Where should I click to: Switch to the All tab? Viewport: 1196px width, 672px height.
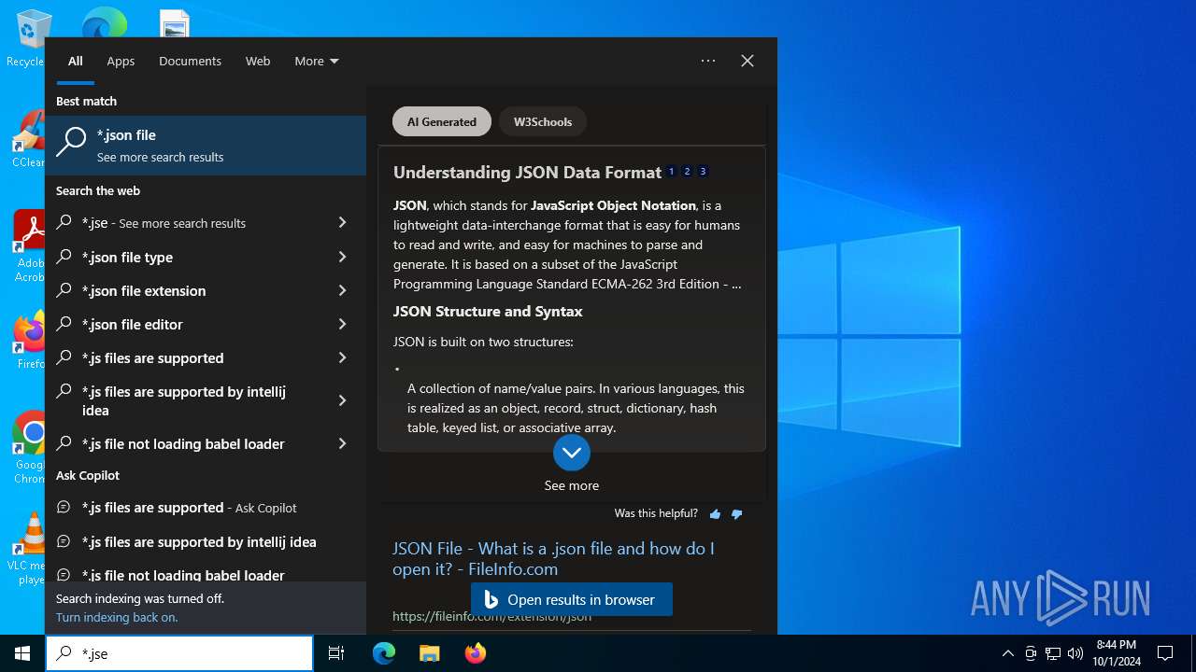tap(76, 61)
